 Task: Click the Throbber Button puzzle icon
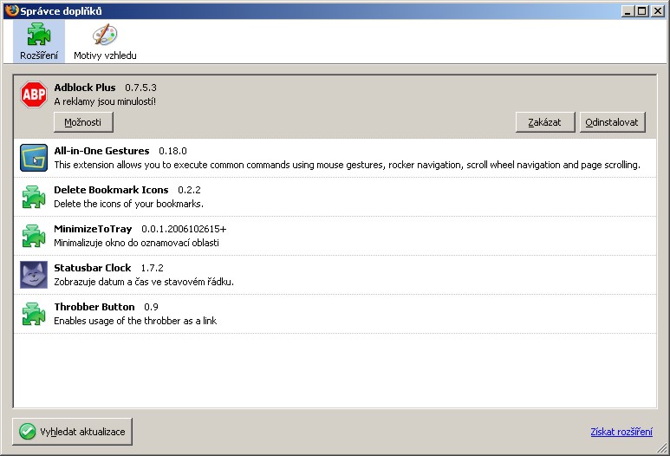pos(33,314)
